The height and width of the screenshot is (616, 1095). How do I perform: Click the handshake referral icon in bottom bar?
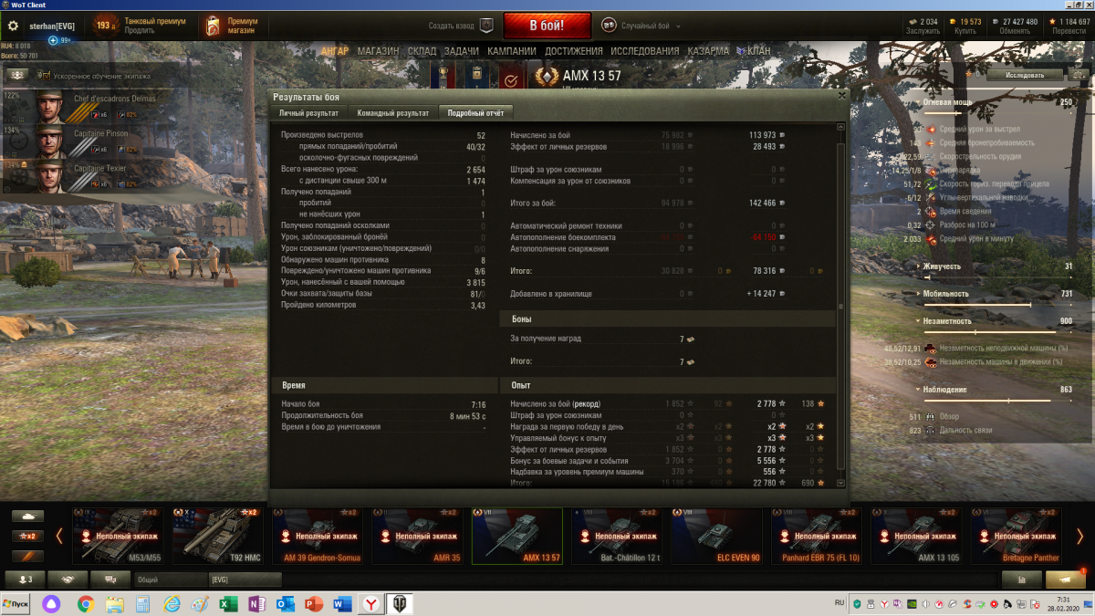pos(68,579)
